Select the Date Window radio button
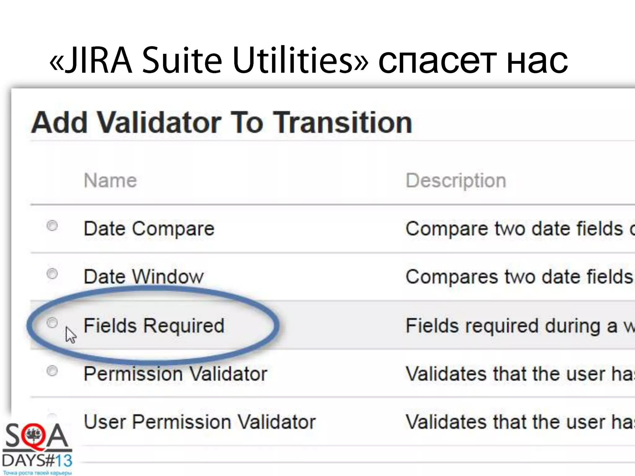This screenshot has width=635, height=476. click(x=52, y=274)
